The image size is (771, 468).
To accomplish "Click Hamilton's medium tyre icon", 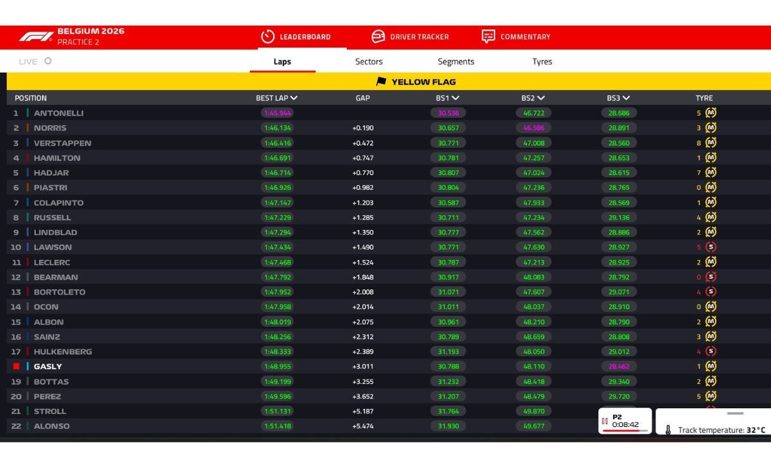I will click(x=711, y=158).
